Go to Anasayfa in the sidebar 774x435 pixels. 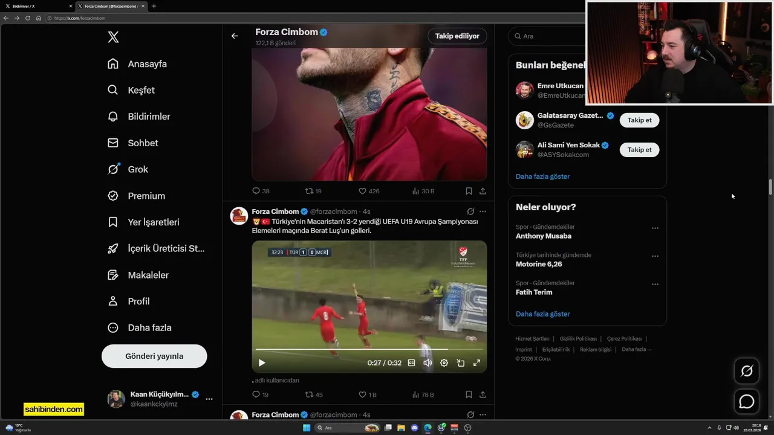137,64
